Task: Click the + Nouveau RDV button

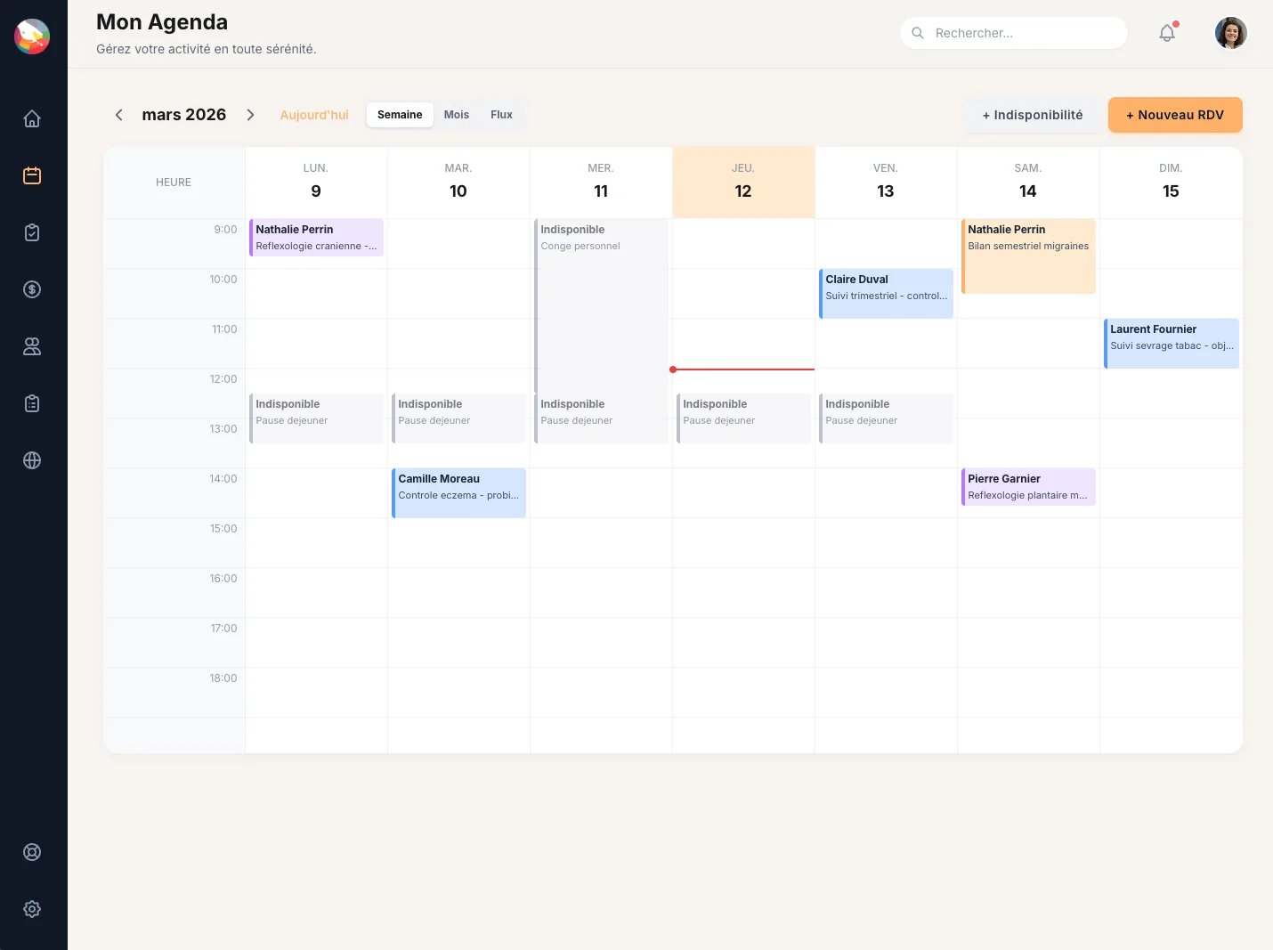Action: (x=1175, y=115)
